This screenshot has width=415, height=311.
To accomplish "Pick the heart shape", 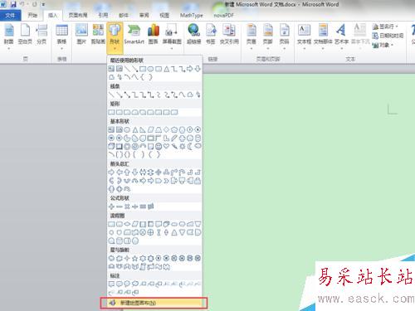I will pos(166,146).
